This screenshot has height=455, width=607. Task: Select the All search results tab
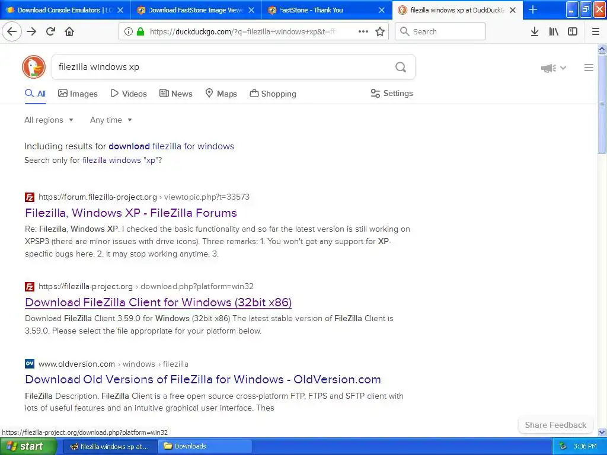point(35,94)
